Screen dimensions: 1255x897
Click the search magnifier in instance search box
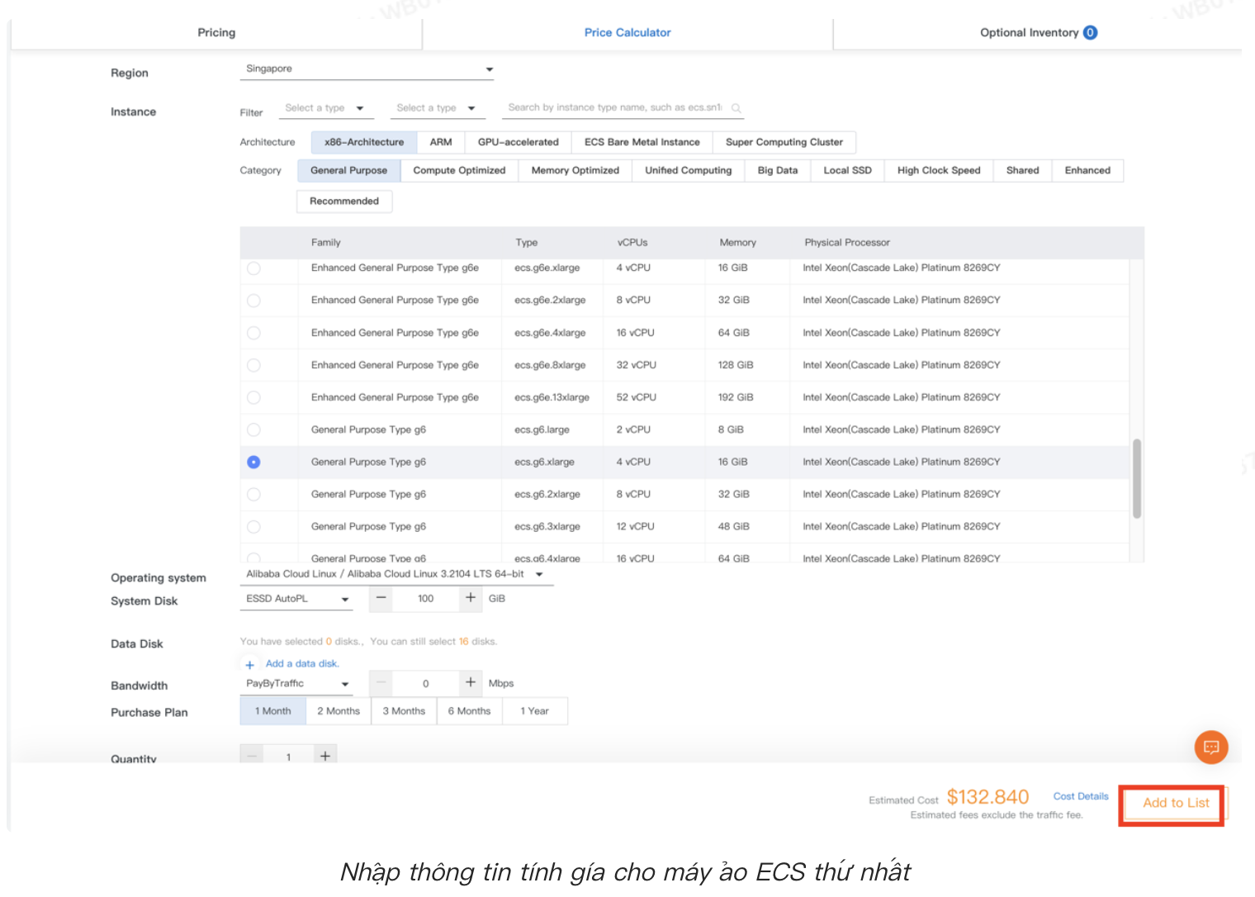point(736,107)
